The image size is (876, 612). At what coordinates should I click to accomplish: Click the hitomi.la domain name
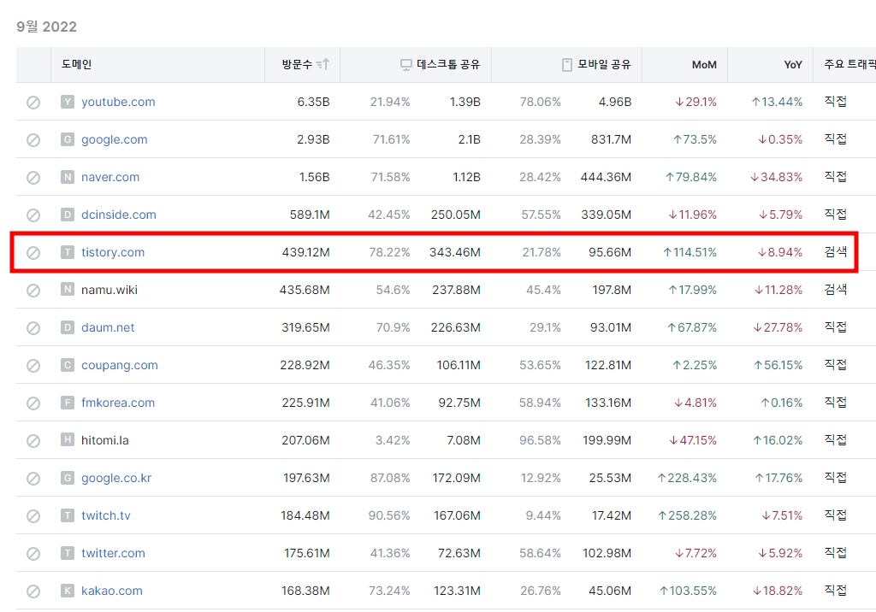pos(105,440)
